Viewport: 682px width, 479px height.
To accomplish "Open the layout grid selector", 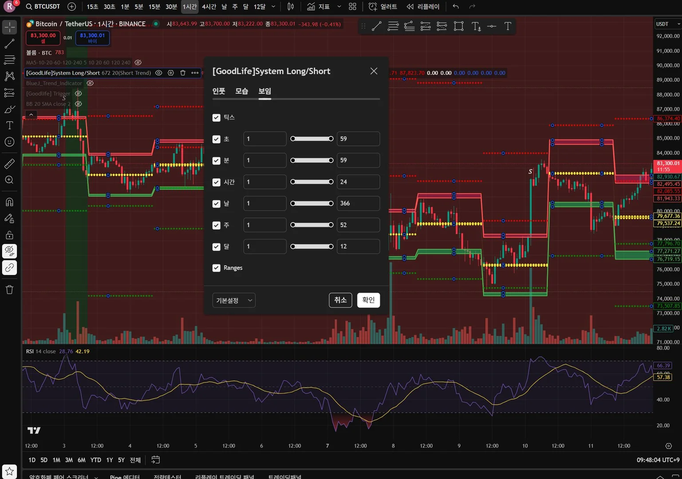I will click(x=353, y=7).
